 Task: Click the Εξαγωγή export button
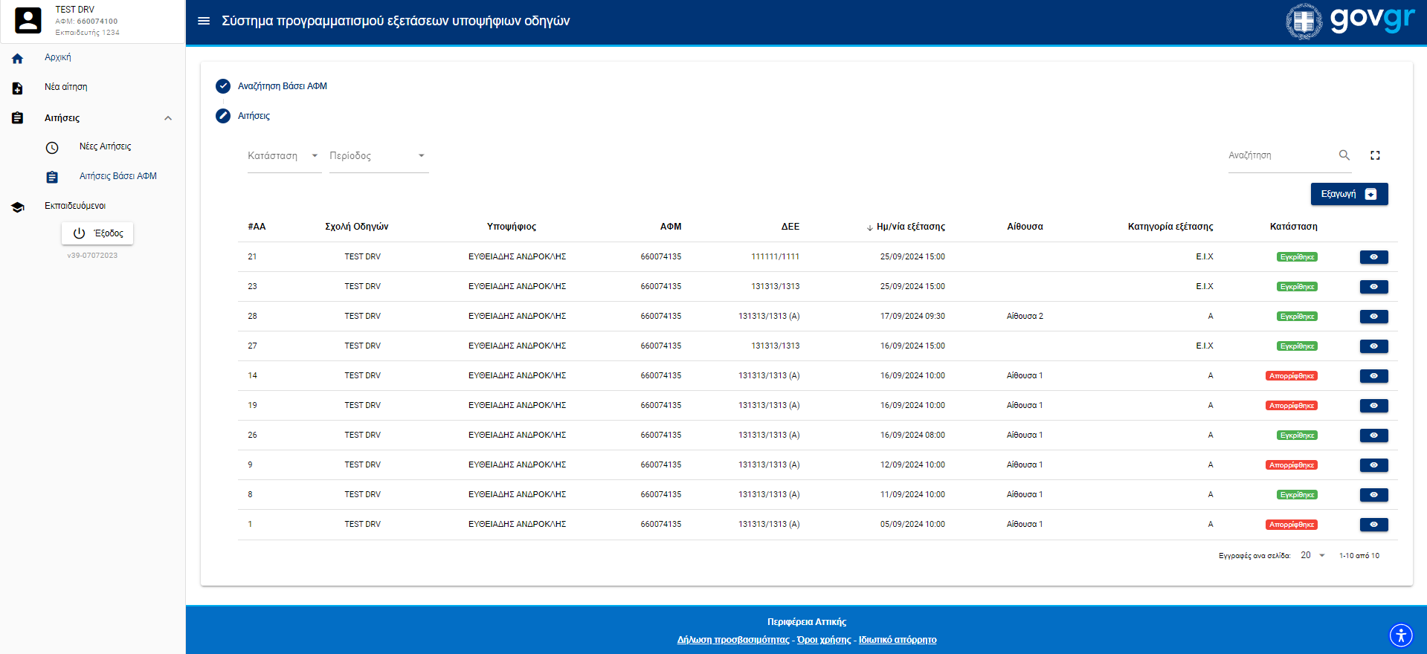click(1348, 194)
